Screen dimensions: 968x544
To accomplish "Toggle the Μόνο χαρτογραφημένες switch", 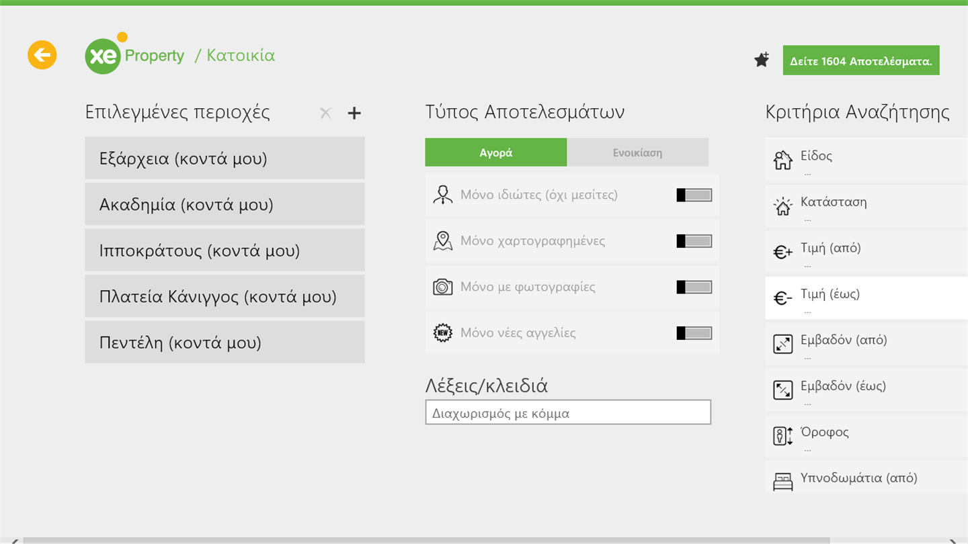I will tap(694, 241).
